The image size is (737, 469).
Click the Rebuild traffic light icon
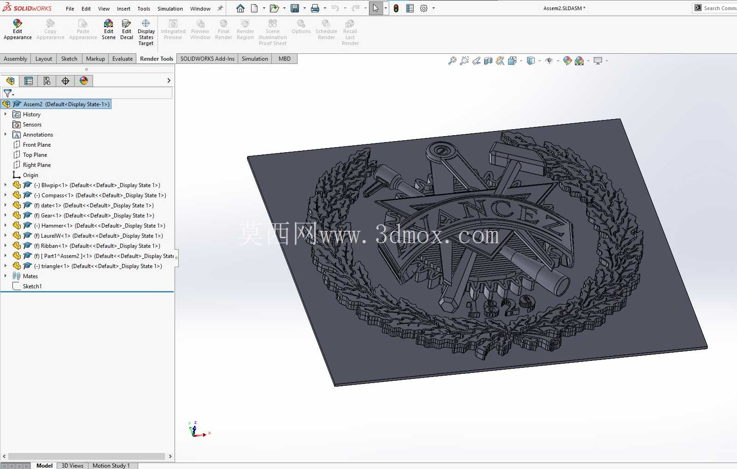(x=396, y=8)
